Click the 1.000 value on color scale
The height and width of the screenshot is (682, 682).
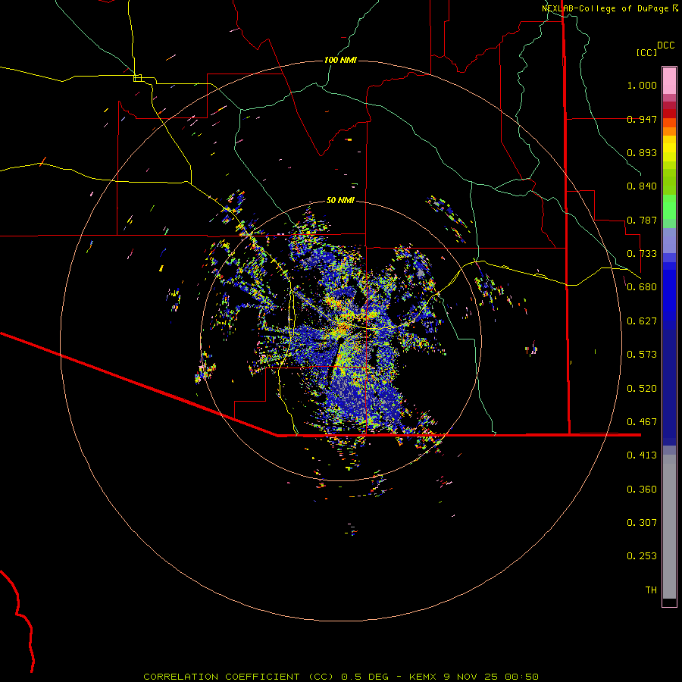[642, 85]
